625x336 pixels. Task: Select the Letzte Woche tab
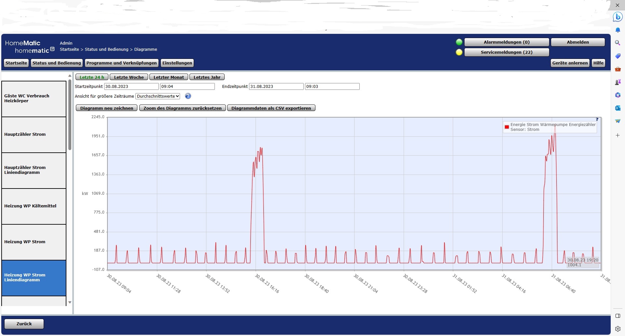pos(129,77)
